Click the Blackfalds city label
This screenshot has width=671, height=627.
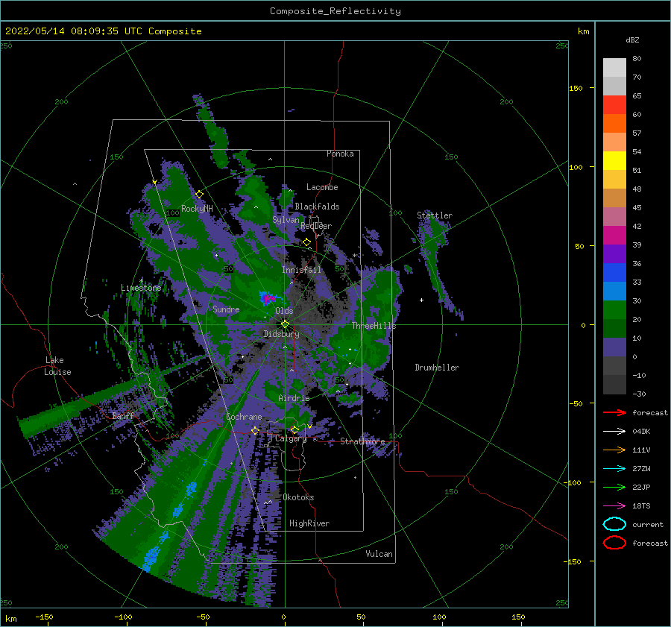(317, 207)
